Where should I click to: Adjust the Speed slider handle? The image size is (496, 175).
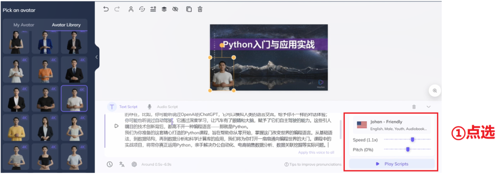(412, 140)
